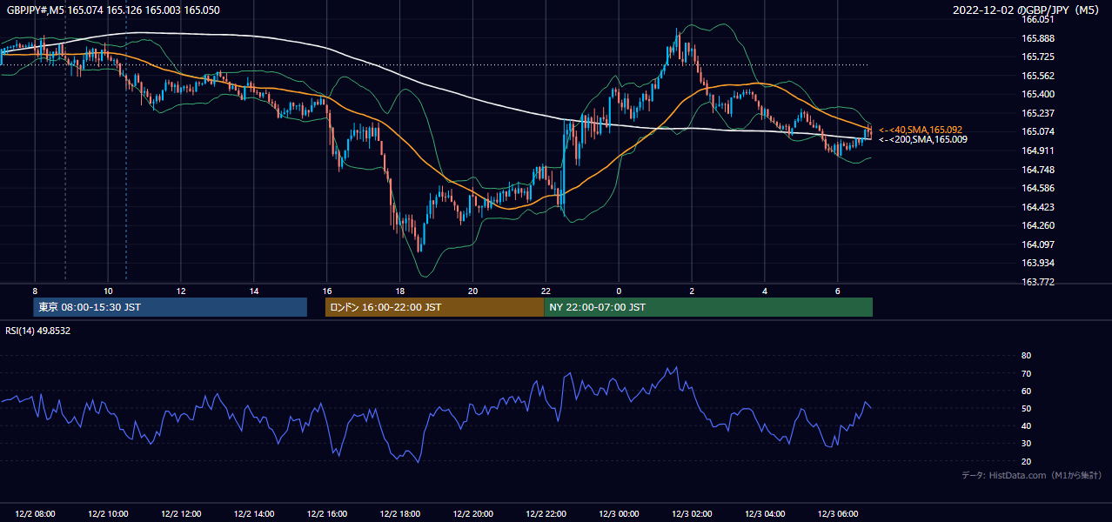Click the RSI(14) 49.8532 indicator label
The image size is (1112, 522).
click(x=38, y=331)
